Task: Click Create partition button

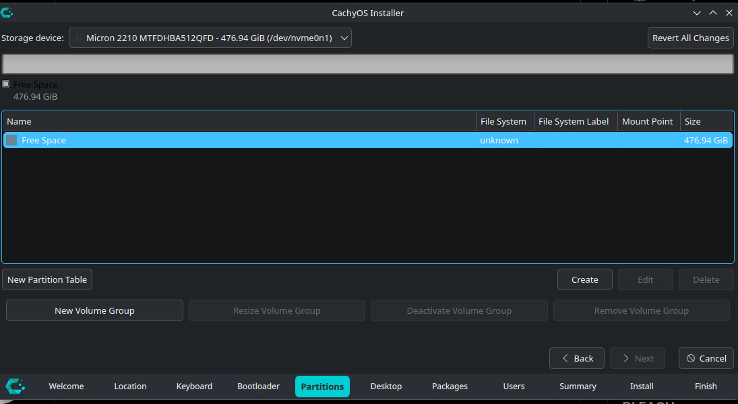Action: (x=584, y=280)
